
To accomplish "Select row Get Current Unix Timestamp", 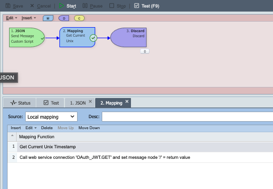I will coord(141,147).
